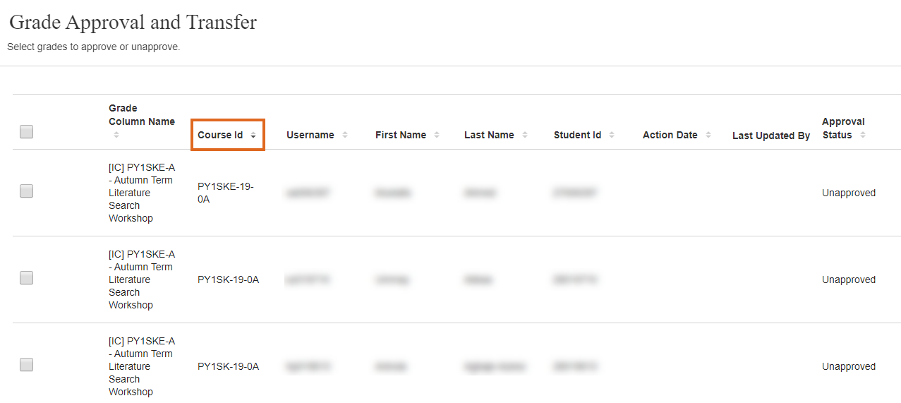Check the PY1SKE-19-0A row checkbox

tap(27, 191)
